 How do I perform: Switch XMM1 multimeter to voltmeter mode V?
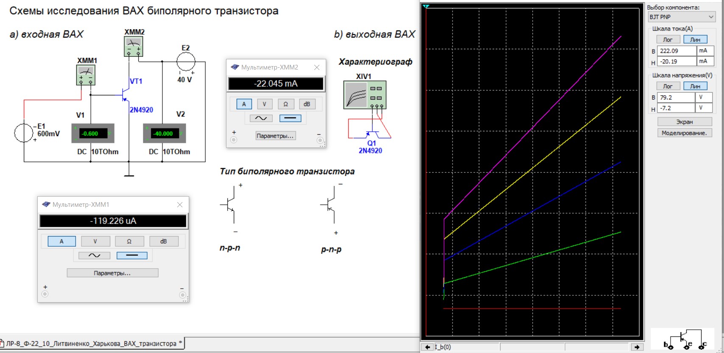click(x=95, y=241)
